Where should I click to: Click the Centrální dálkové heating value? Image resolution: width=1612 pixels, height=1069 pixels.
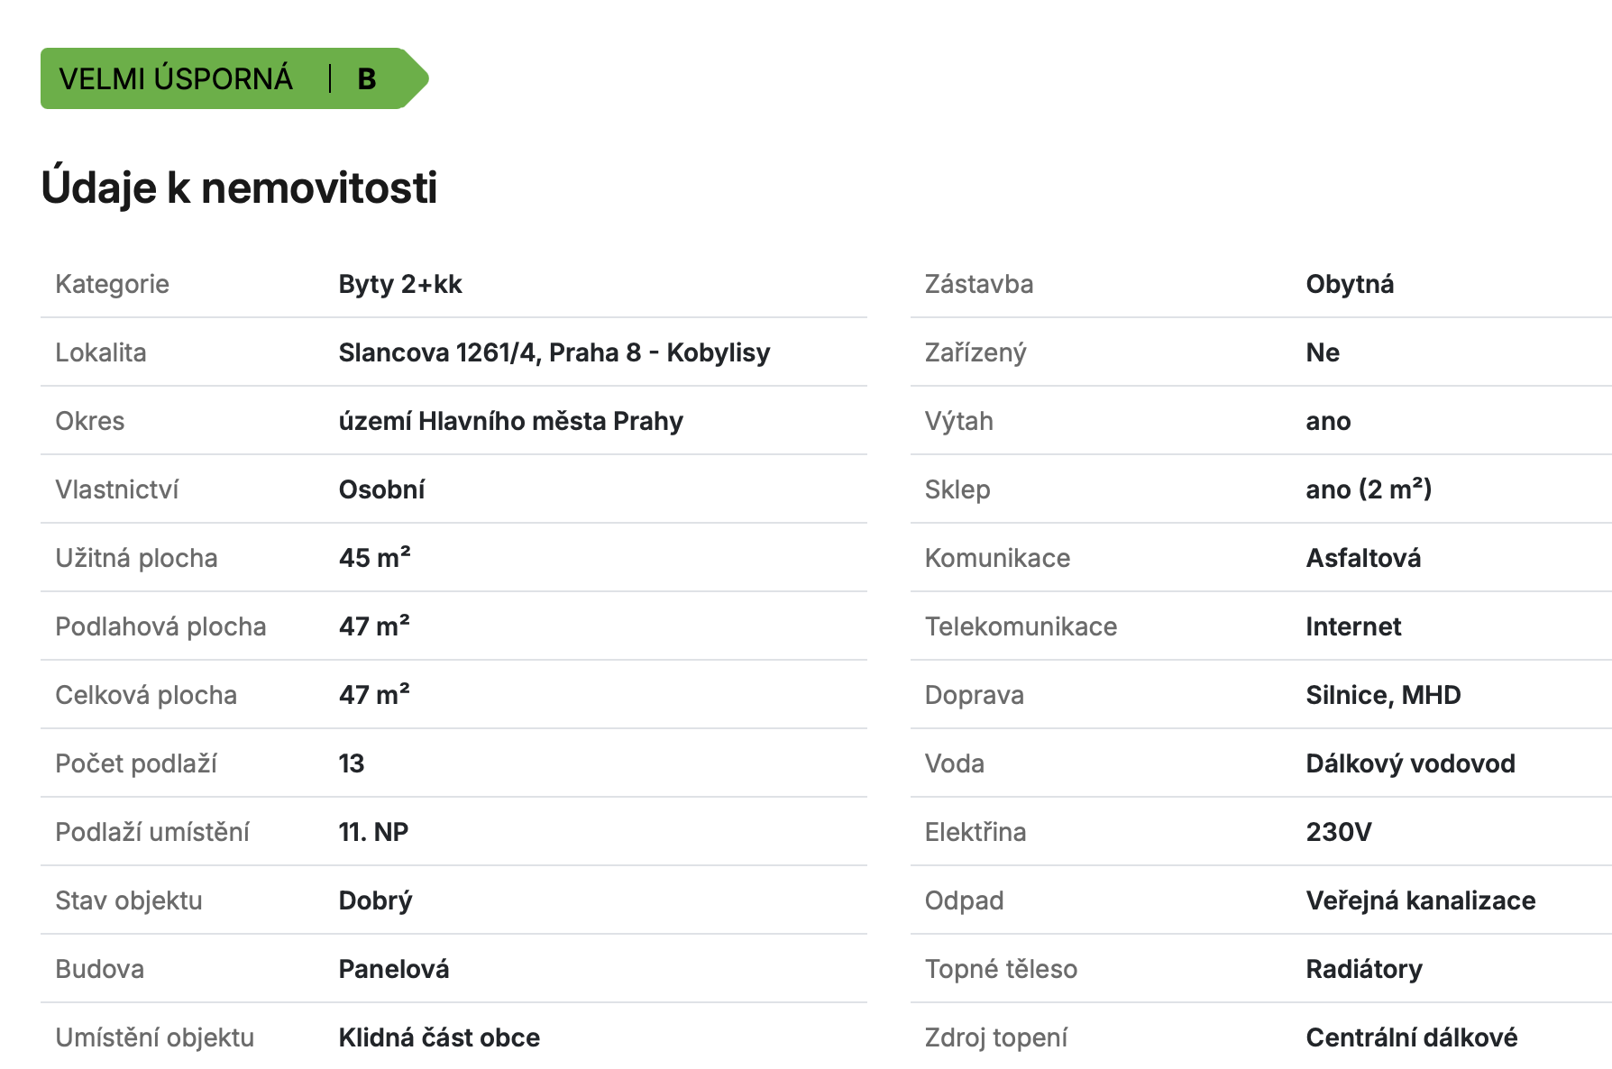[1412, 1037]
